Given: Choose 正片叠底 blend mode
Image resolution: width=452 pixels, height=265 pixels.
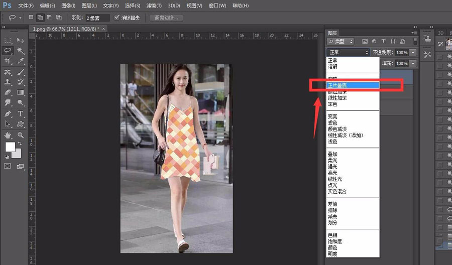Looking at the screenshot, I should [x=353, y=85].
